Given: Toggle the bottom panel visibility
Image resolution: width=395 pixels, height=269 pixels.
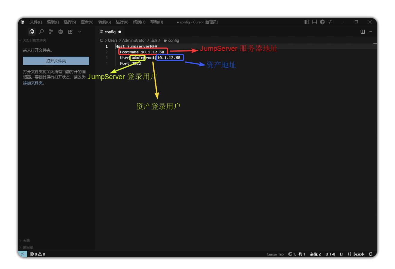Looking at the screenshot, I should tap(314, 22).
